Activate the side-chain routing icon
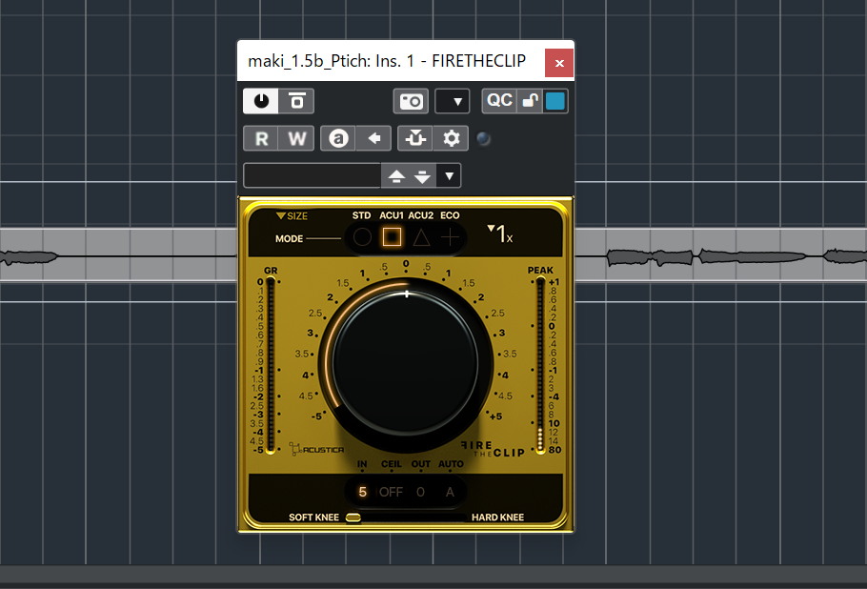867x589 pixels. coord(415,138)
